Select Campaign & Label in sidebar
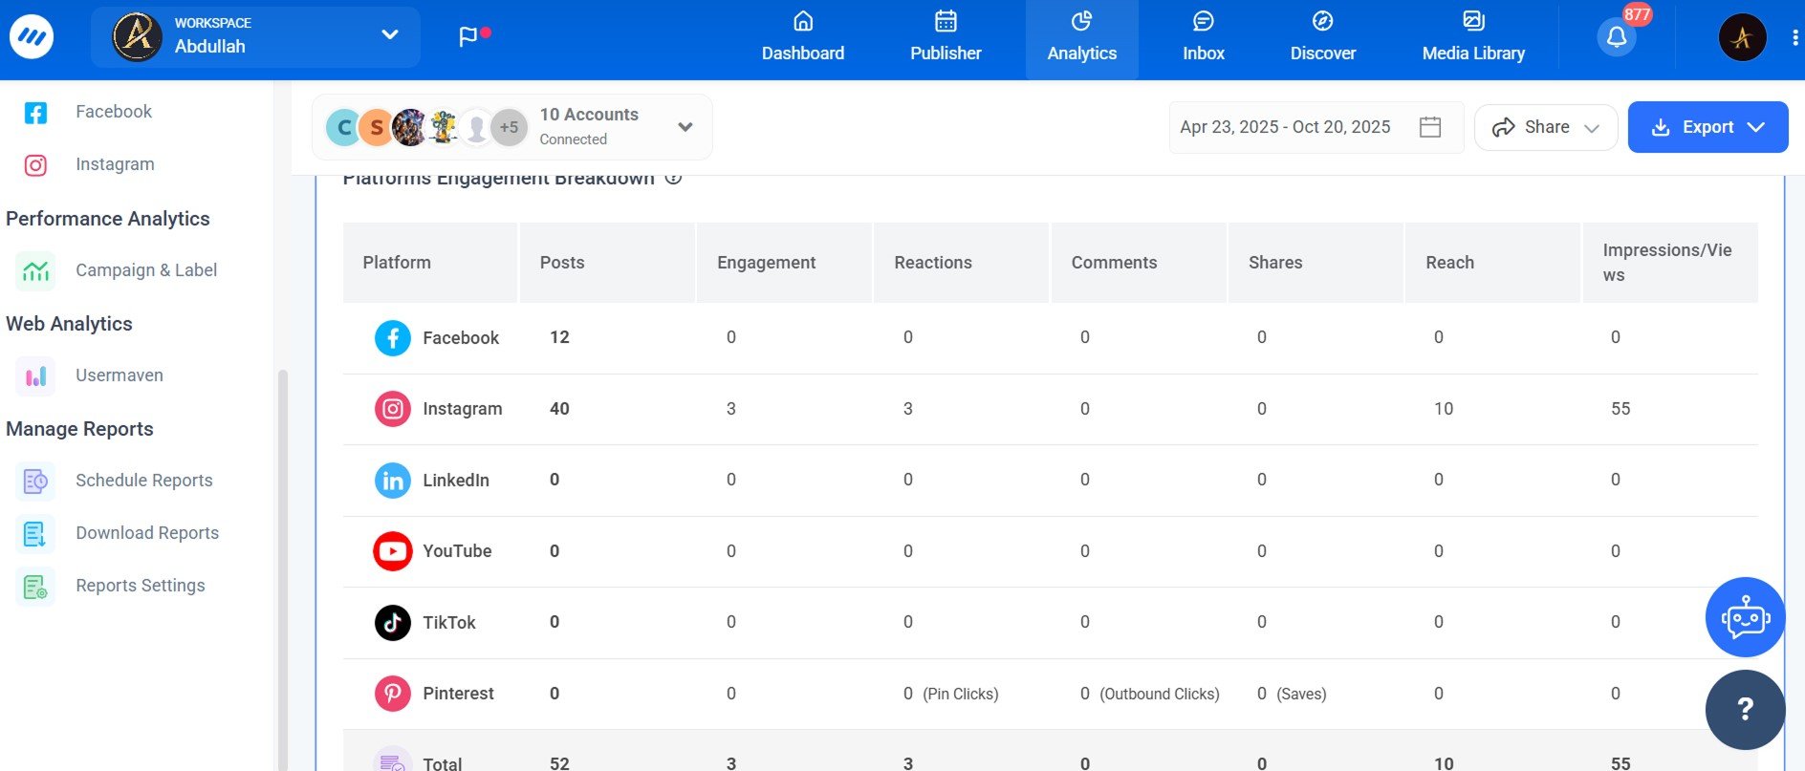The image size is (1805, 771). click(145, 270)
